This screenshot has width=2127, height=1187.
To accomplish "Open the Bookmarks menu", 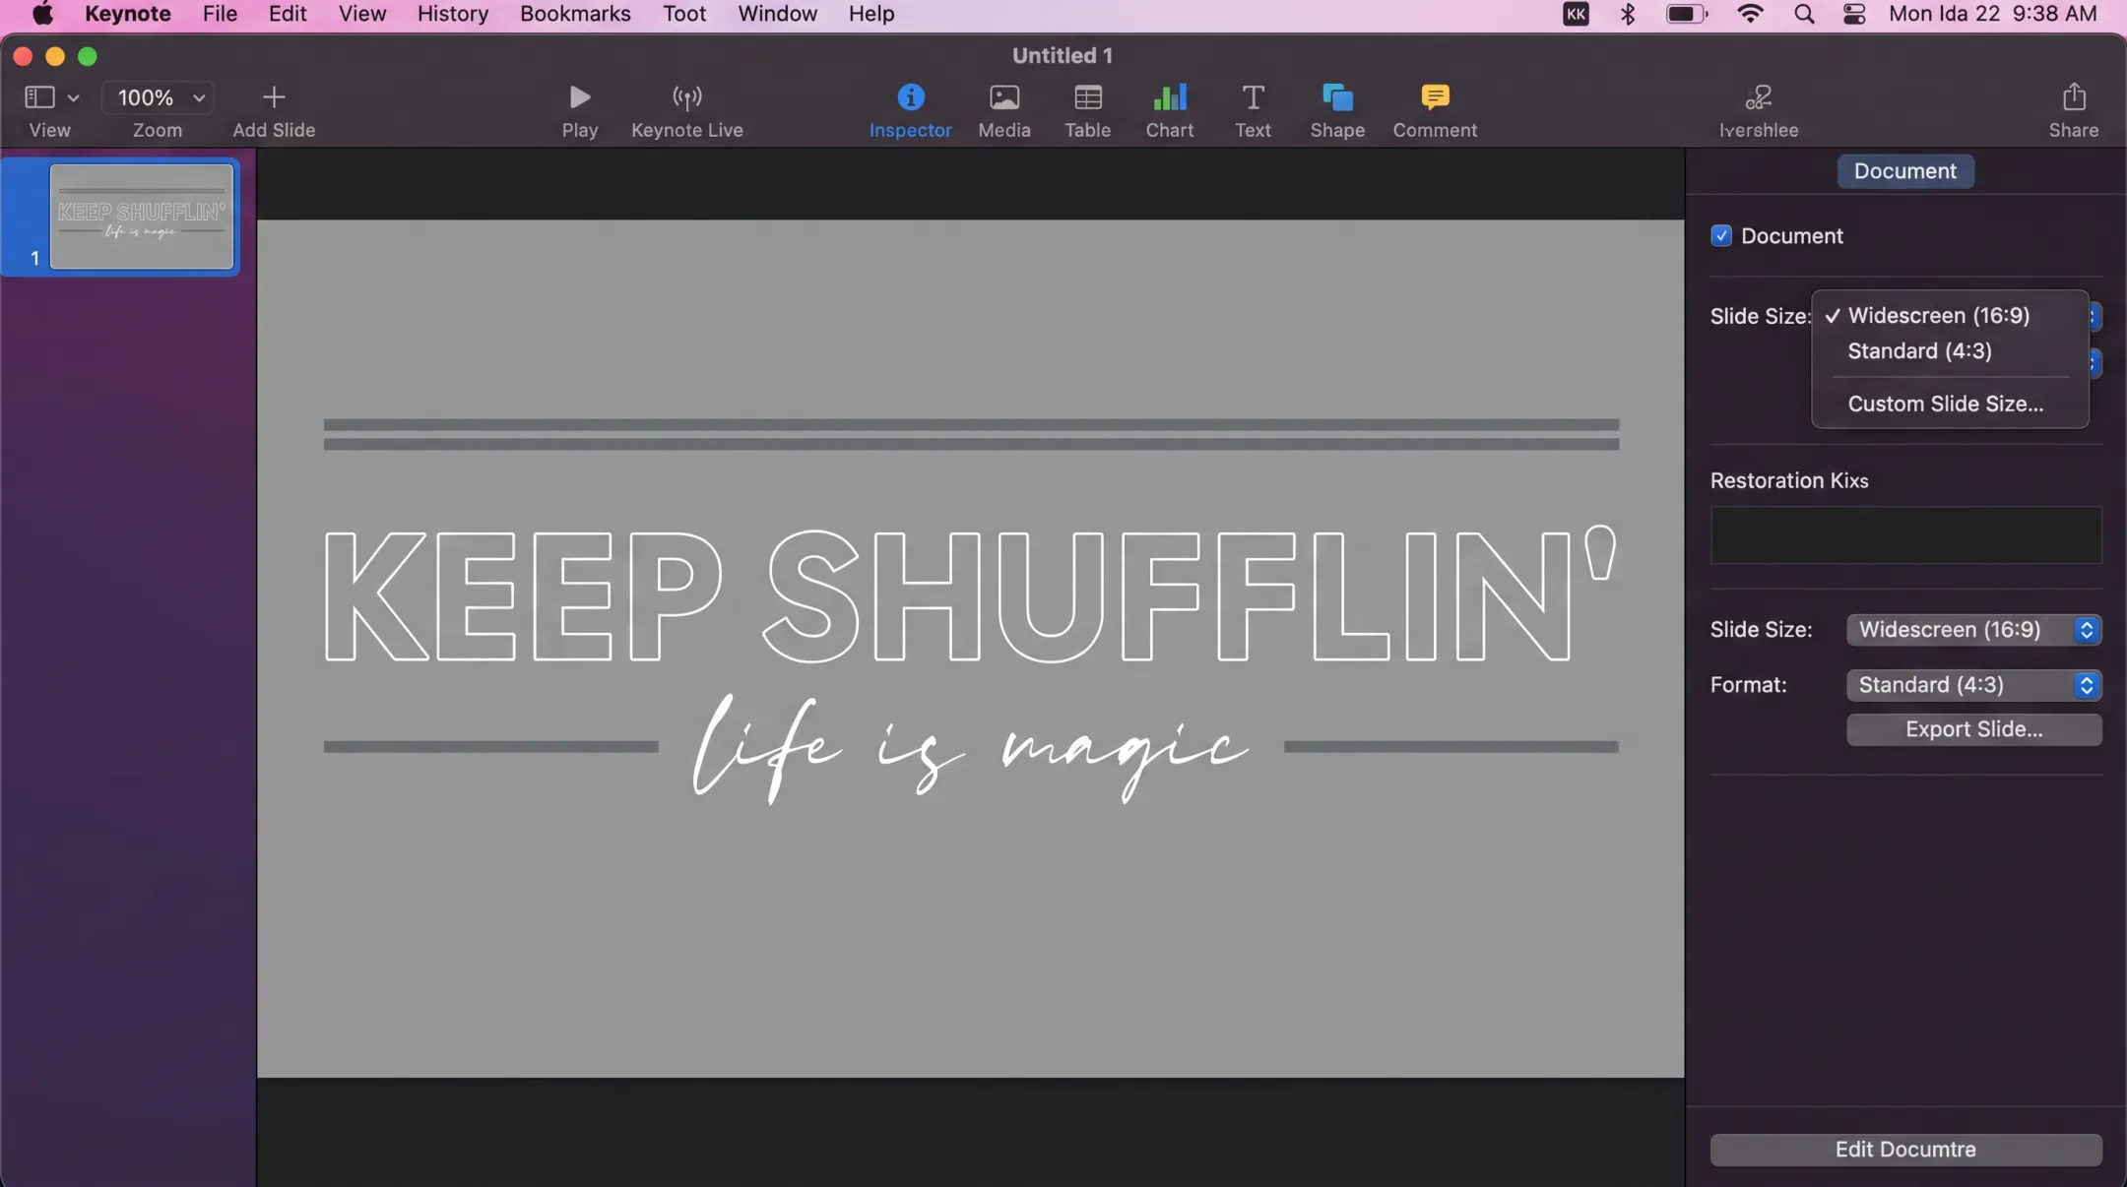I will coord(575,14).
